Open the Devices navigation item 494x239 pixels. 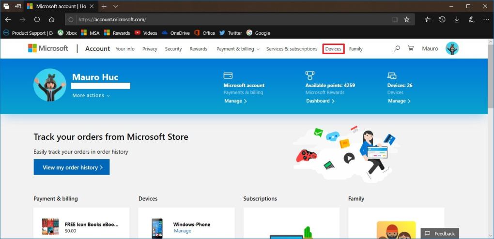click(333, 49)
